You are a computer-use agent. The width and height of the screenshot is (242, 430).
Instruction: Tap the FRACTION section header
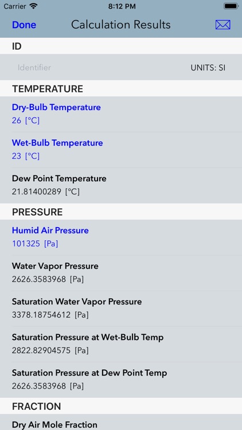(37, 406)
